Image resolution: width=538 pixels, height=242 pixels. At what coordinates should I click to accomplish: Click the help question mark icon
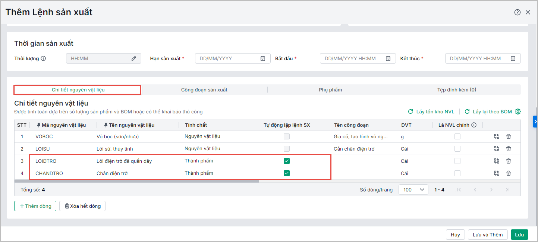tap(517, 12)
